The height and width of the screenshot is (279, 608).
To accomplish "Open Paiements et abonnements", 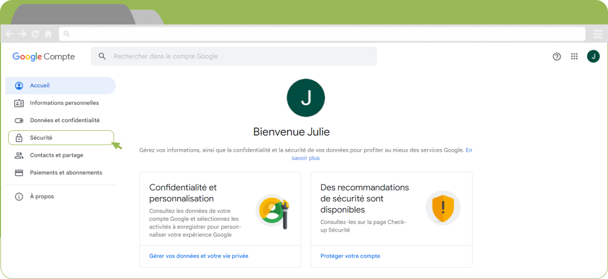I will click(x=61, y=173).
